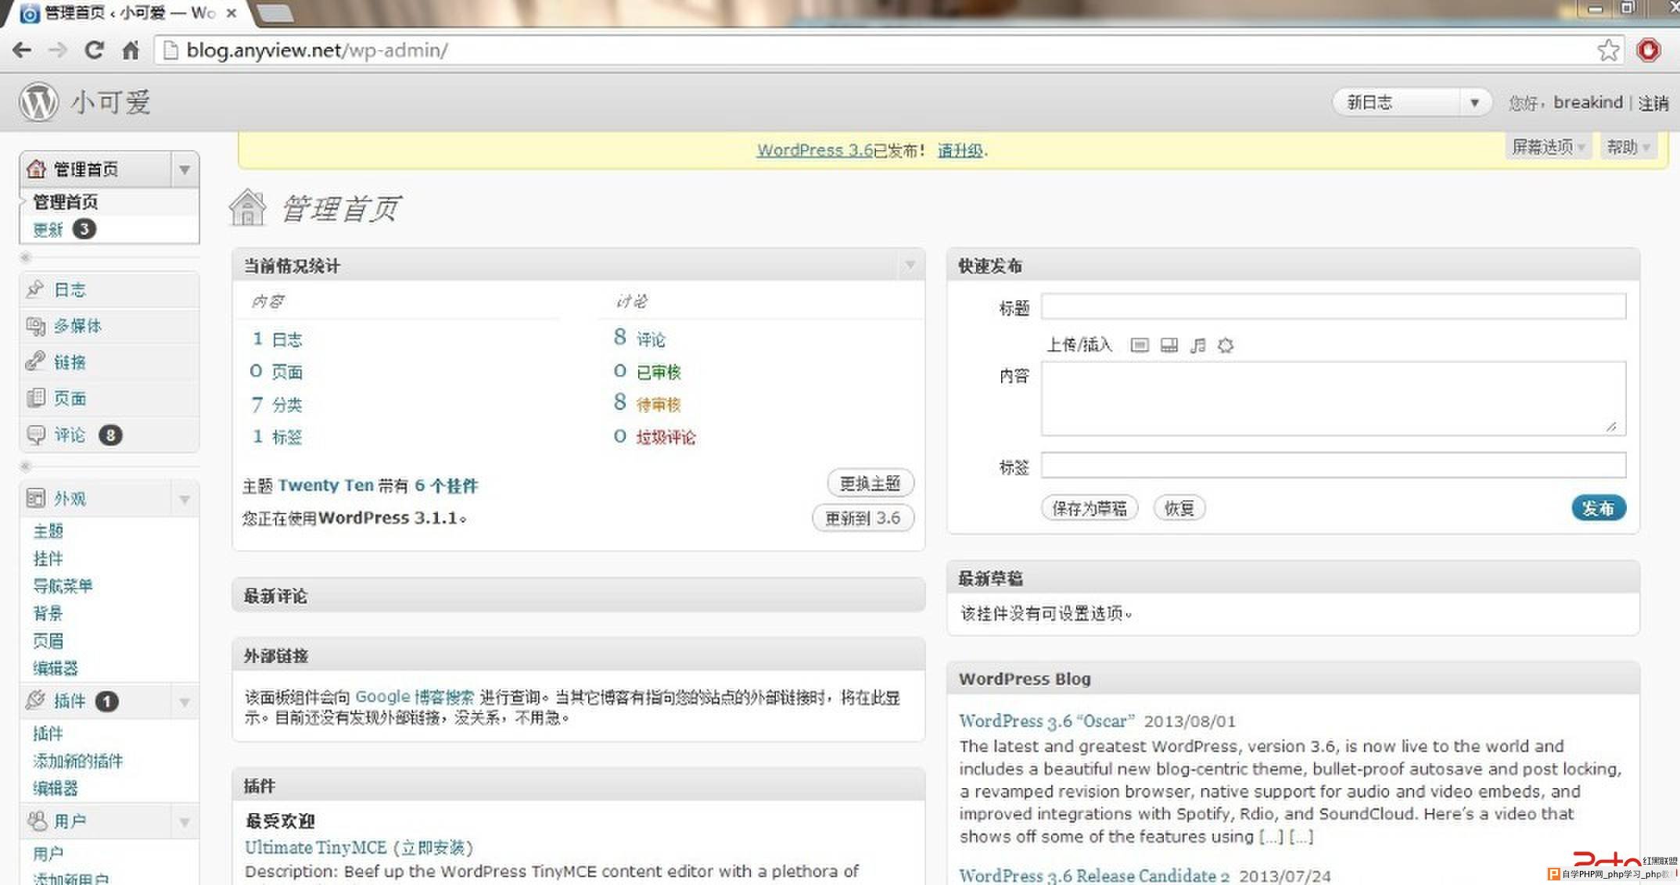Open 挂件 under the 外观 menu
Image resolution: width=1680 pixels, height=885 pixels.
click(x=48, y=558)
